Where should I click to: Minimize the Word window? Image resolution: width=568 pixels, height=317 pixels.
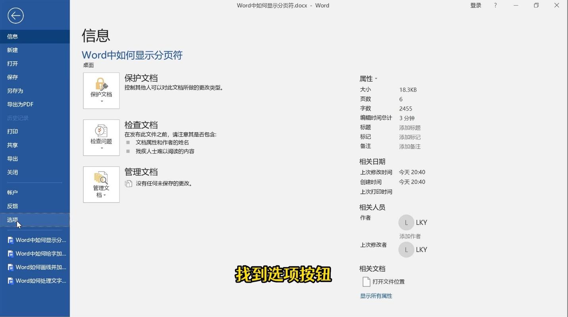click(x=516, y=6)
